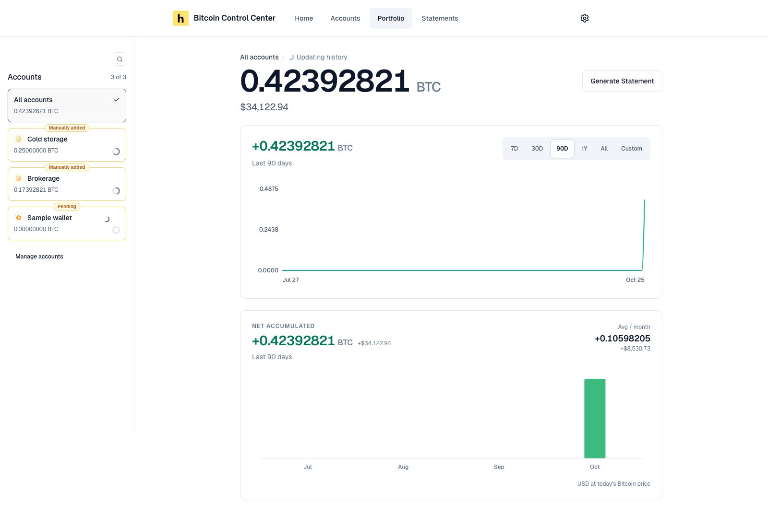768x527 pixels.
Task: Click 'USD at today's Bitcoin price' note
Action: [613, 484]
